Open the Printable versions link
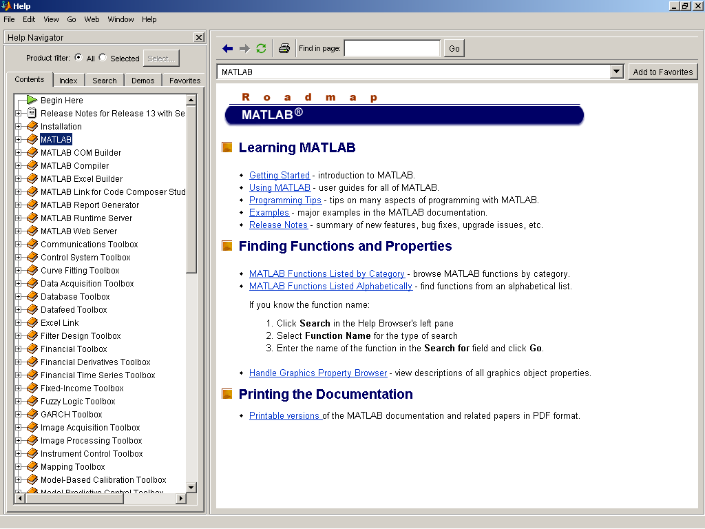The height and width of the screenshot is (529, 705). pos(284,415)
